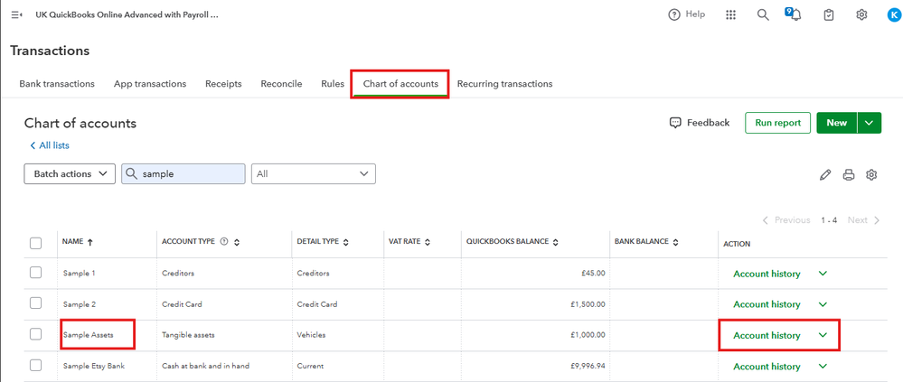Click the magnifier search icon in header

[763, 14]
